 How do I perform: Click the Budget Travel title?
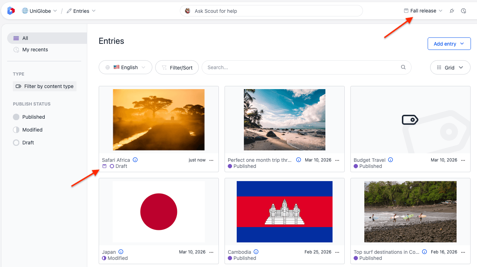pos(369,160)
